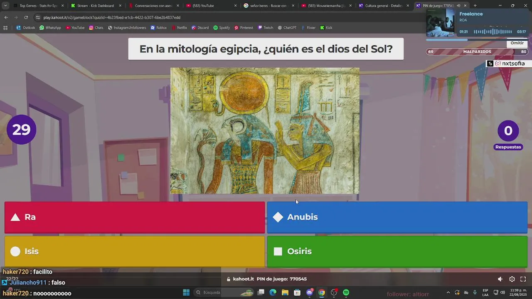
Task: Go forward in browser history
Action: point(16,17)
